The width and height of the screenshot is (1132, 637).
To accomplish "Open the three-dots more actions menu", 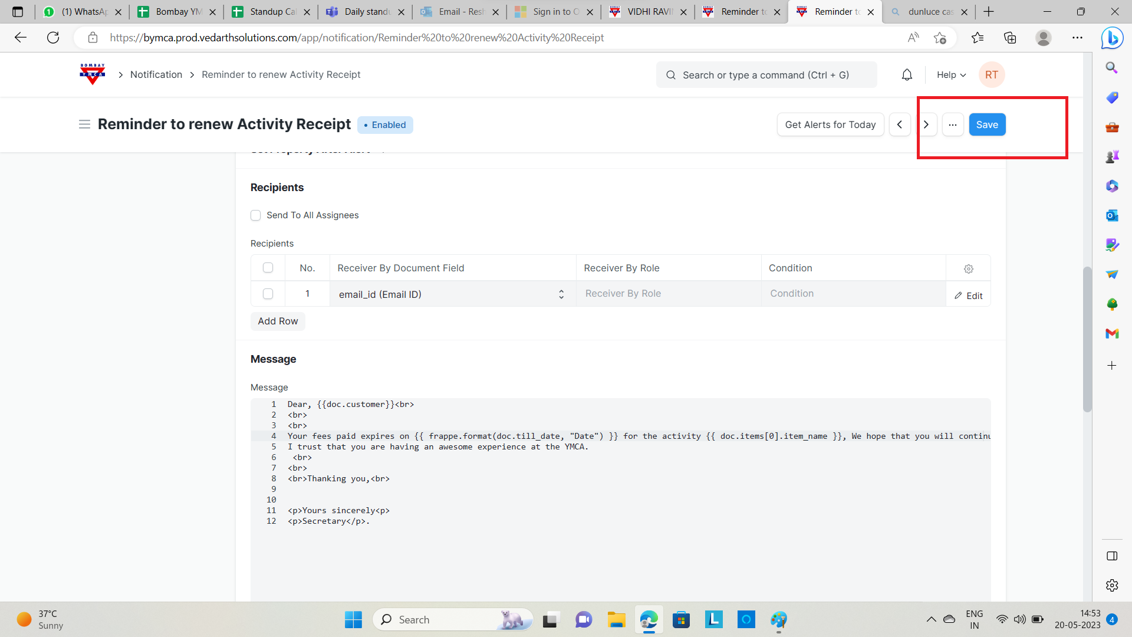I will [x=953, y=124].
